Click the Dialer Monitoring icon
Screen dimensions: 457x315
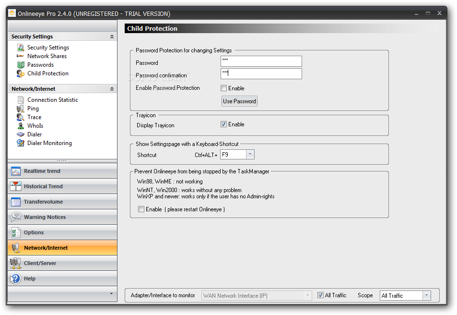coord(21,143)
